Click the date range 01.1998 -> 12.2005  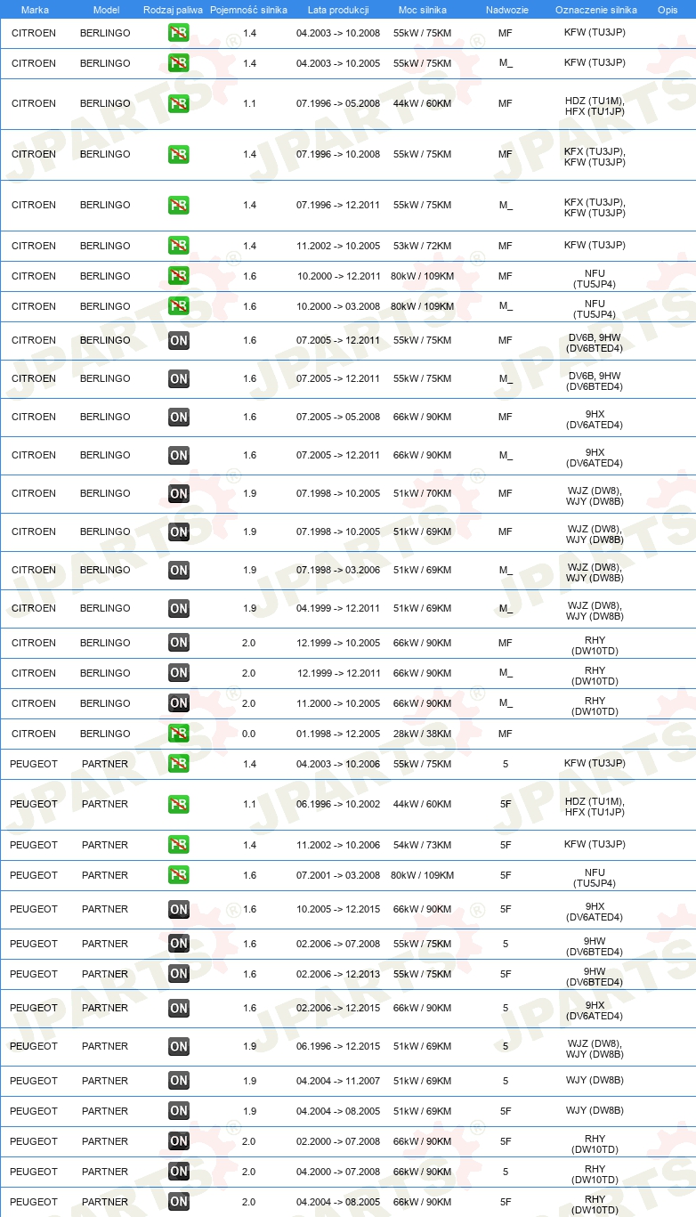338,734
